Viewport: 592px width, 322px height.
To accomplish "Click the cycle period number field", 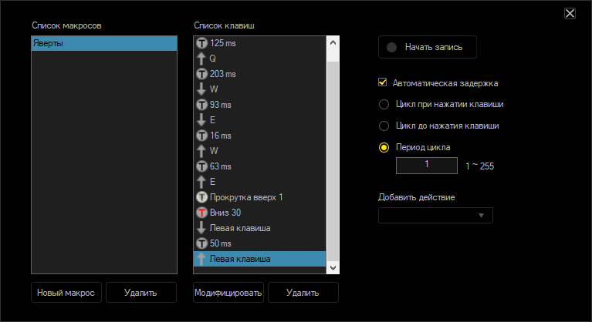I will pos(427,165).
